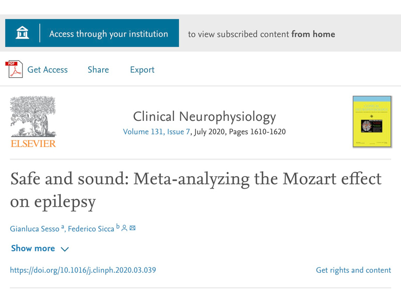Click the author profile person icon

click(124, 228)
